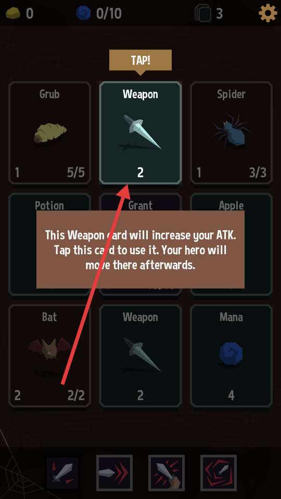
Task: Use the sword slash skill icon
Action: (x=62, y=473)
